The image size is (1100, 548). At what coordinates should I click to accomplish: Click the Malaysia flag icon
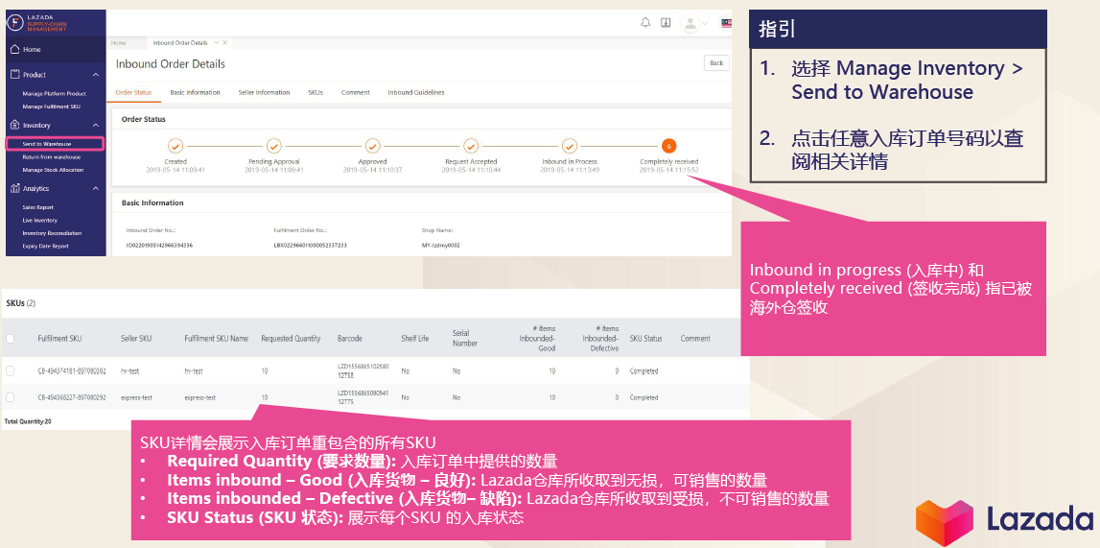coord(726,23)
